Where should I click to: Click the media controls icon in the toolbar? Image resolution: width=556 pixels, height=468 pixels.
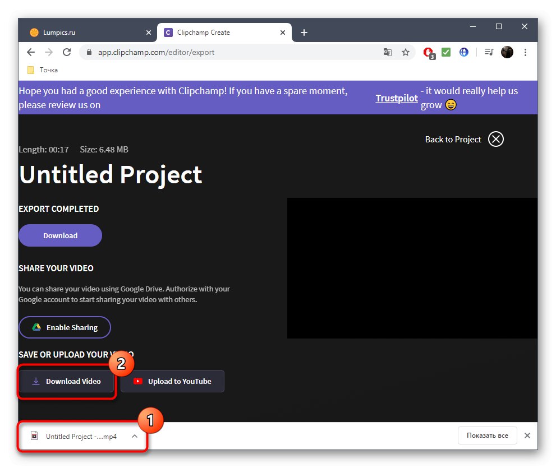click(x=488, y=52)
